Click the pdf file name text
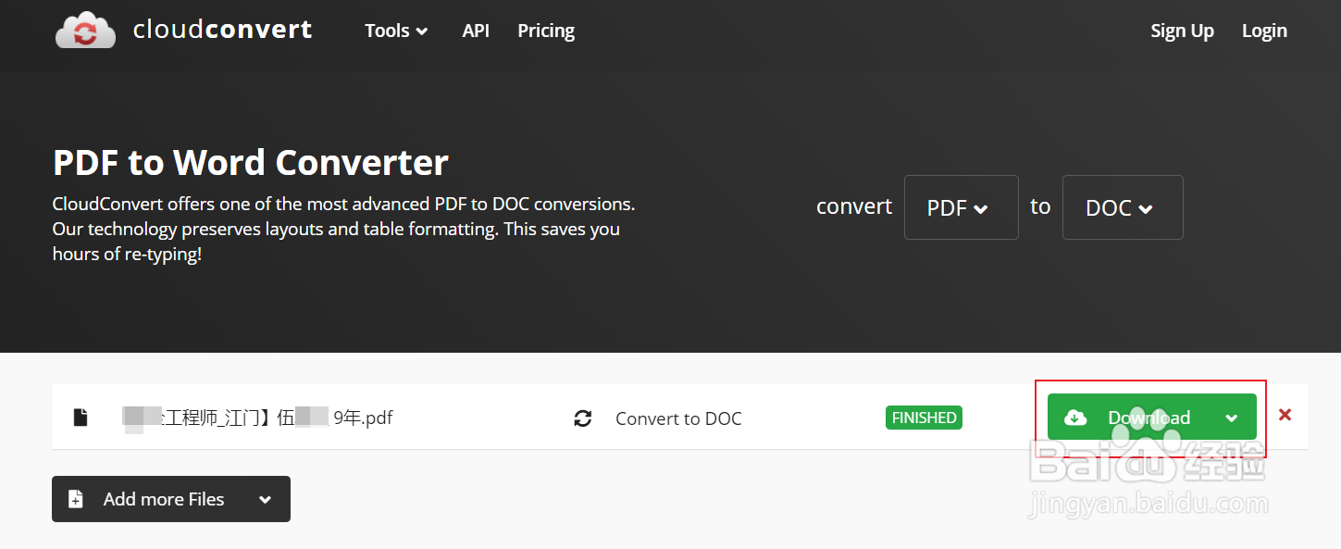Image resolution: width=1341 pixels, height=549 pixels. click(257, 418)
